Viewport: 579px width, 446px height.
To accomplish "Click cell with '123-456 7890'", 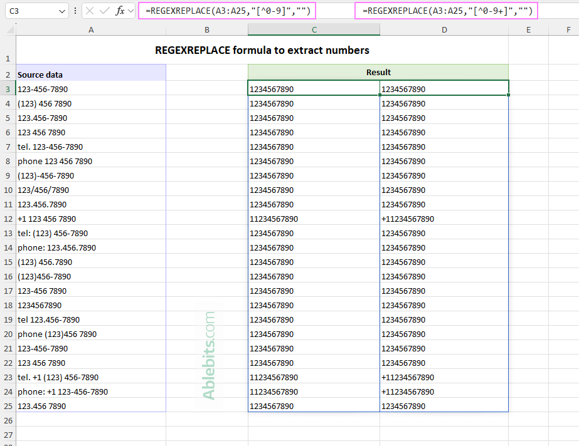I will (91, 291).
